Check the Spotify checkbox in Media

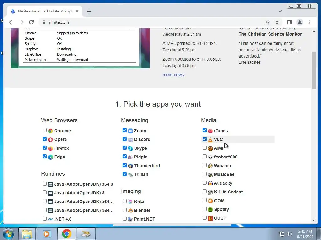tap(204, 209)
